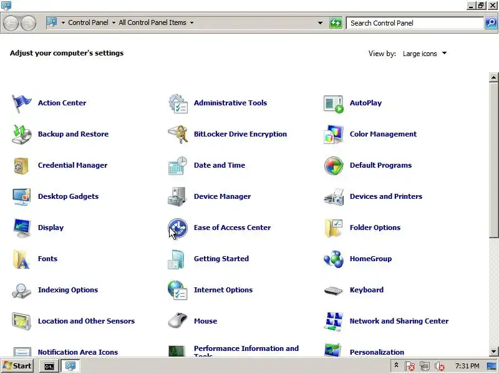Open the Indexing Options magnifier icon
Viewport: 499px width, 374px height.
point(21,291)
